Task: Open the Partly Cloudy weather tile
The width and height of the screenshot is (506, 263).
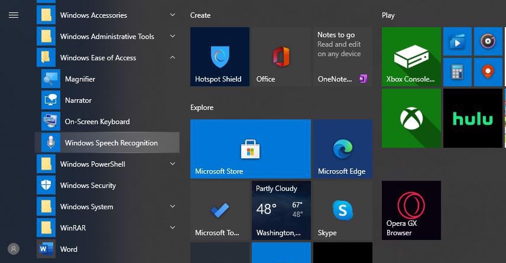Action: click(x=281, y=210)
